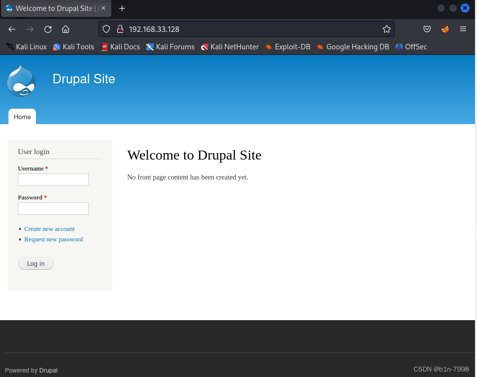Viewport: 477px width, 377px height.
Task: Open the Firefox hamburger menu
Action: (x=463, y=29)
